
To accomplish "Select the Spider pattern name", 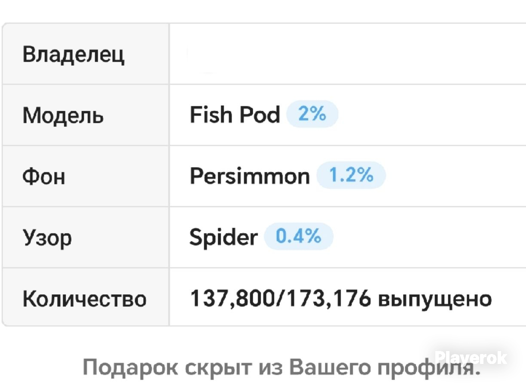I will pyautogui.click(x=223, y=237).
